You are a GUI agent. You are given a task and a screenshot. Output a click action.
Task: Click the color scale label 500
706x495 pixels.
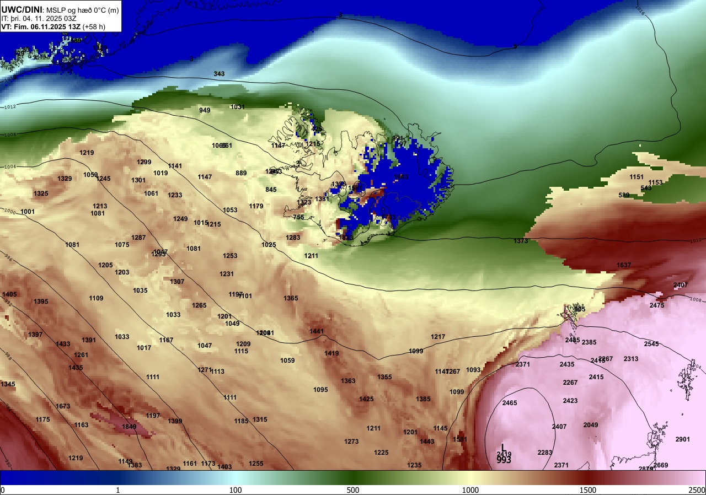click(x=353, y=490)
